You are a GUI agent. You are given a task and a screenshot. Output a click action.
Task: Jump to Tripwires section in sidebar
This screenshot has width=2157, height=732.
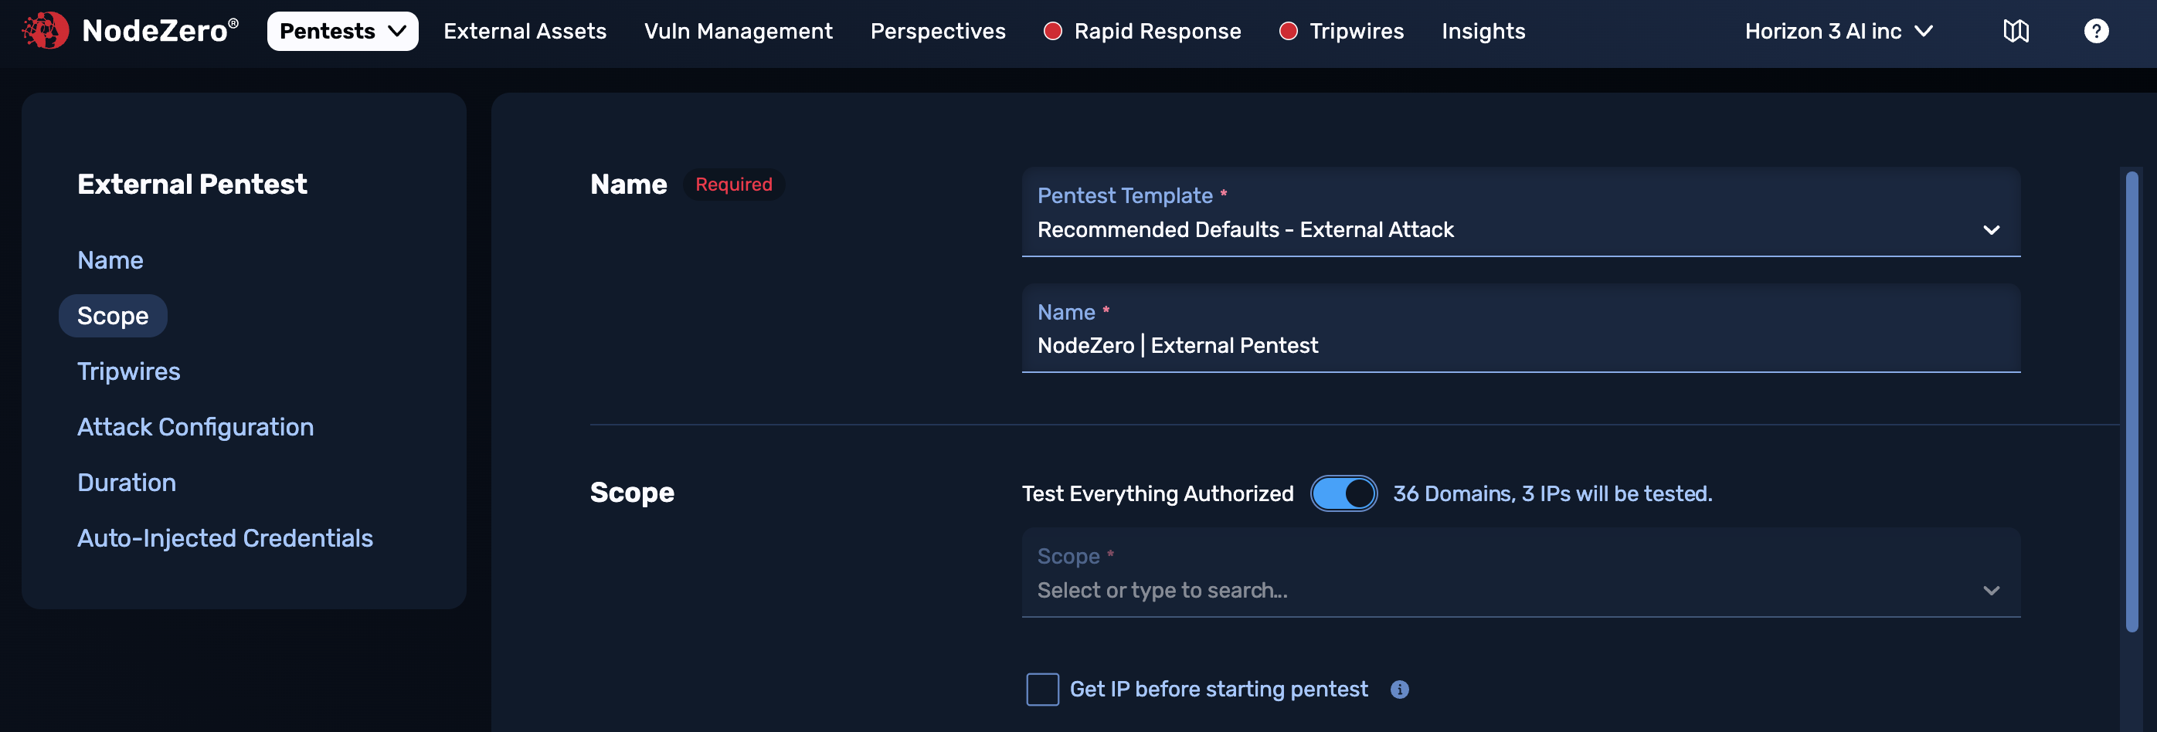tap(128, 371)
